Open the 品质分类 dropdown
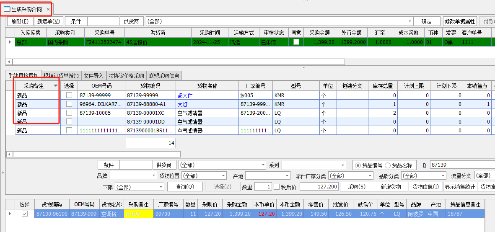Image resolution: width=495 pixels, height=232 pixels. [443, 175]
